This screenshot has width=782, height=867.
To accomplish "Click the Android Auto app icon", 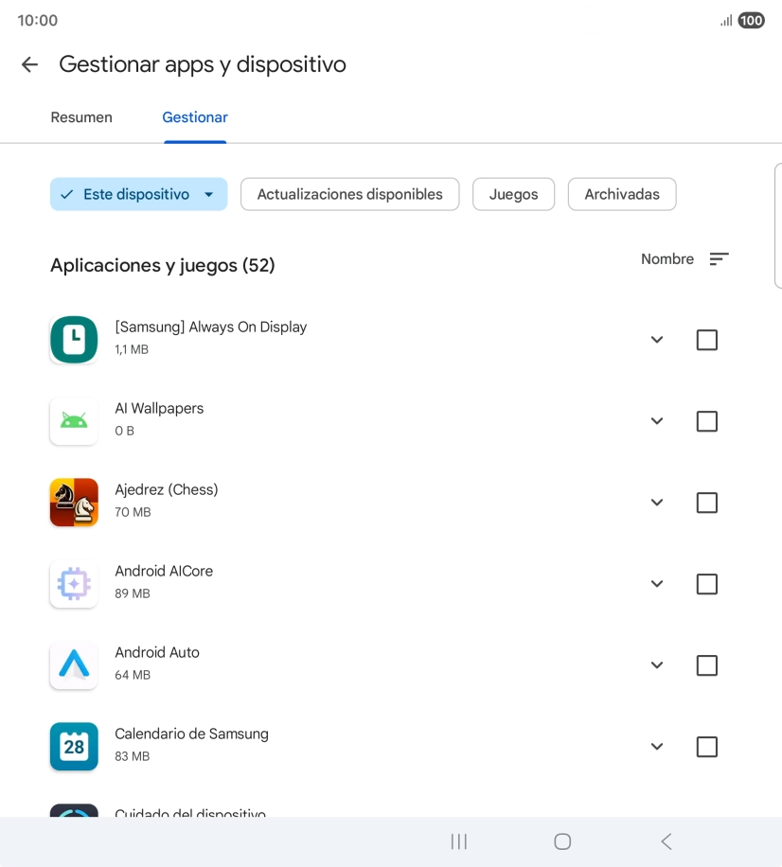I will [74, 664].
